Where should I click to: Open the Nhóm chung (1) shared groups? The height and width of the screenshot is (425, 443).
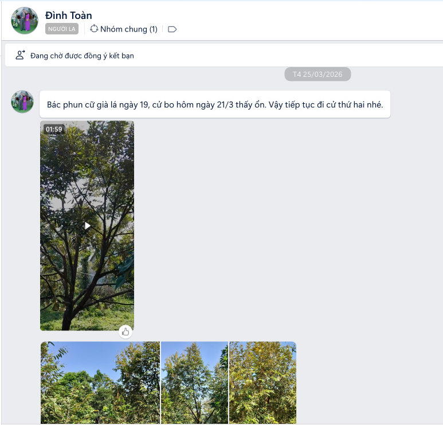tap(123, 29)
